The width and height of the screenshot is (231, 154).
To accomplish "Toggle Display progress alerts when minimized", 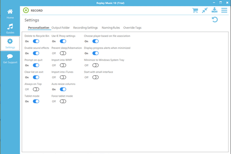I will (95, 53).
